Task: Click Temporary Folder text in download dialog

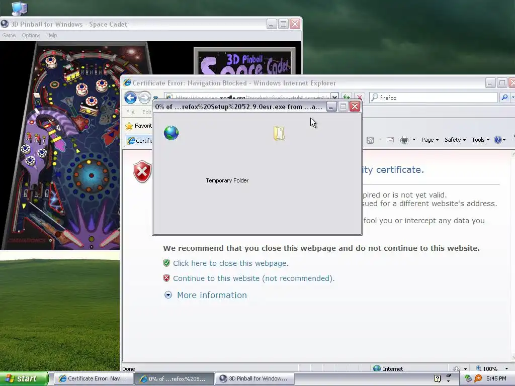Action: pyautogui.click(x=227, y=180)
